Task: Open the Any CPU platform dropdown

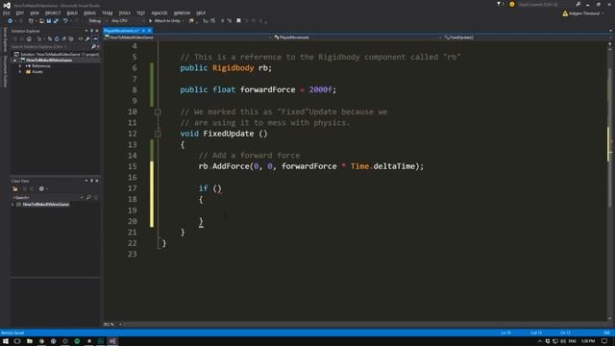Action: pos(127,21)
